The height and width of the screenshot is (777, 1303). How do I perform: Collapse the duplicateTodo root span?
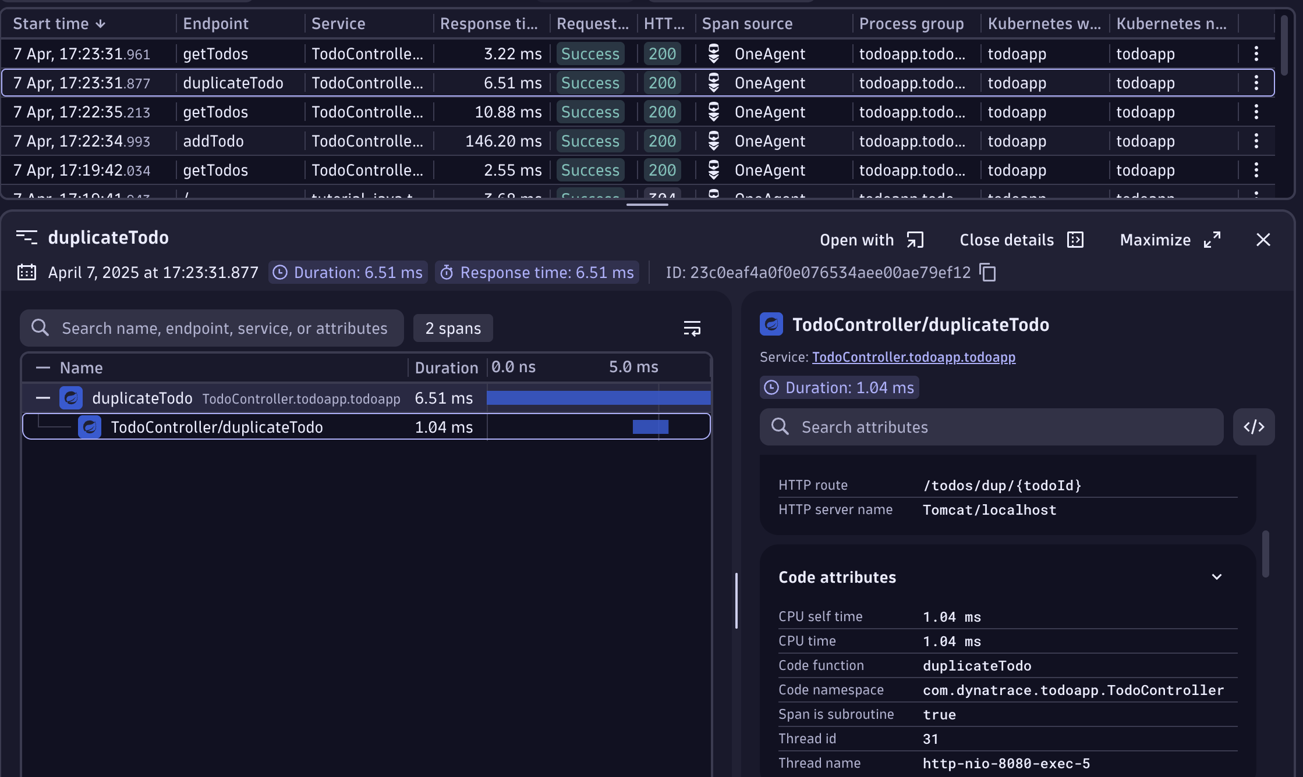(x=43, y=398)
